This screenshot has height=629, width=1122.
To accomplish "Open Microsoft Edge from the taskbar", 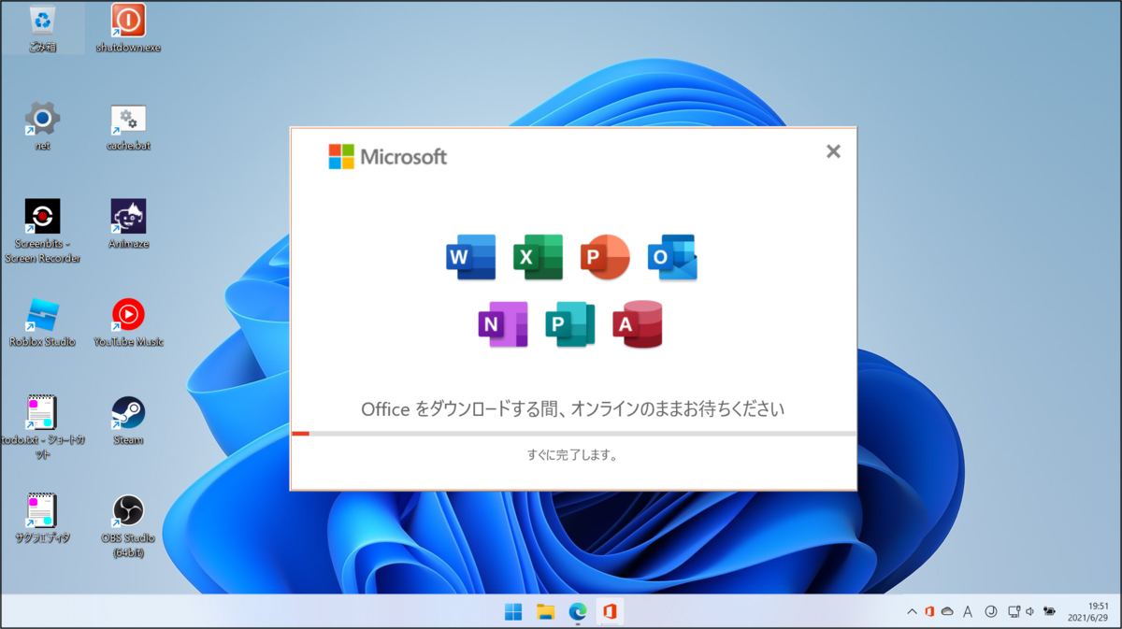I will [578, 612].
